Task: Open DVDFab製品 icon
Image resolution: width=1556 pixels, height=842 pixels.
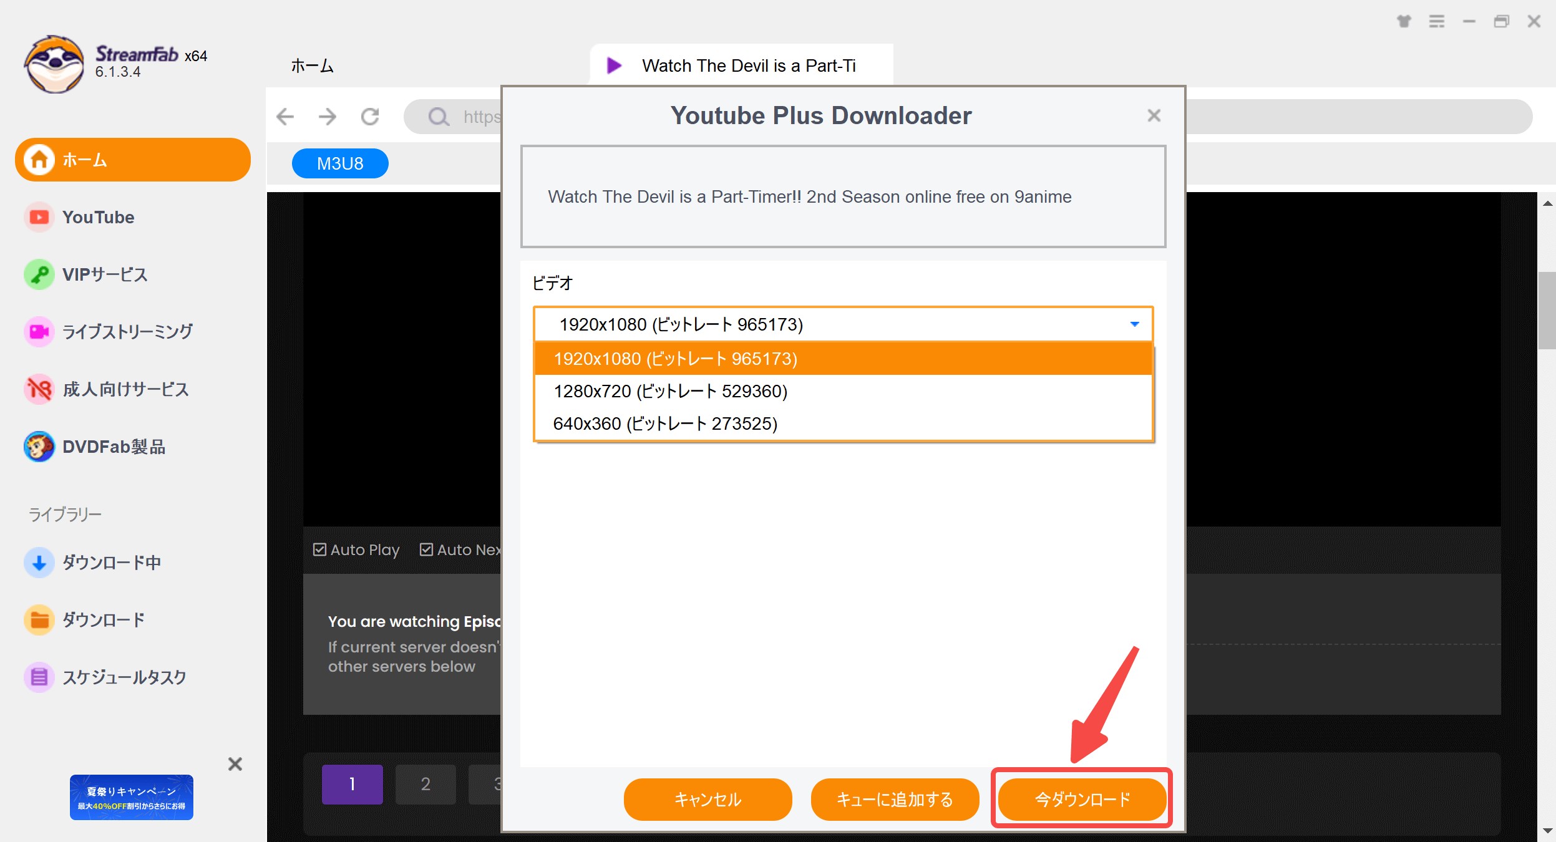Action: [x=39, y=447]
